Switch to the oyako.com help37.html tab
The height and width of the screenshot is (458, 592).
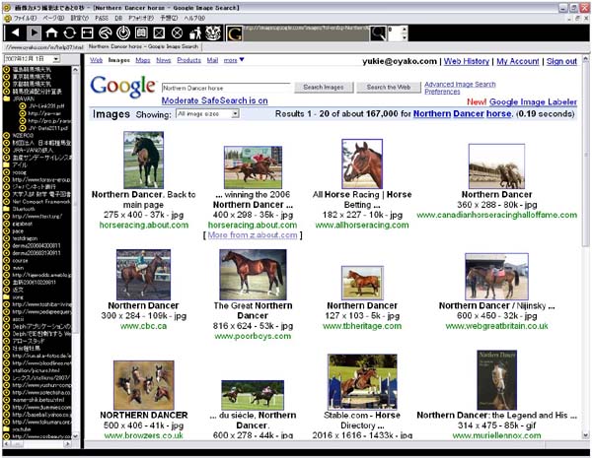44,47
